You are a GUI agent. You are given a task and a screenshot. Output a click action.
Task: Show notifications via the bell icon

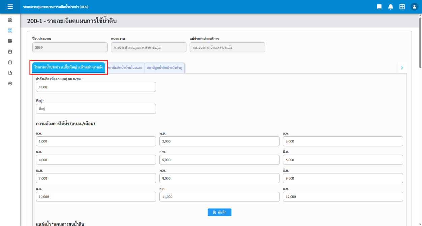(x=391, y=7)
